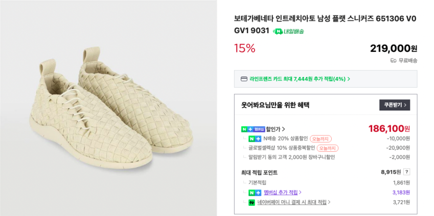Click the credit card icon in the 라인프렌즈 banner
This screenshot has height=216, width=434.
click(244, 79)
